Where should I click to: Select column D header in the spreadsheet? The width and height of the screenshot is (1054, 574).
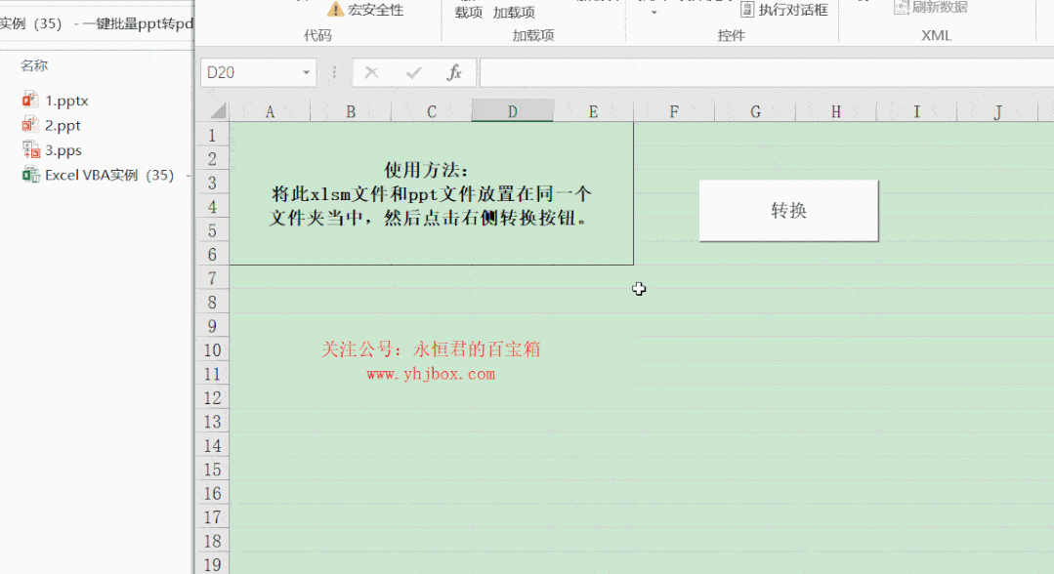click(512, 110)
